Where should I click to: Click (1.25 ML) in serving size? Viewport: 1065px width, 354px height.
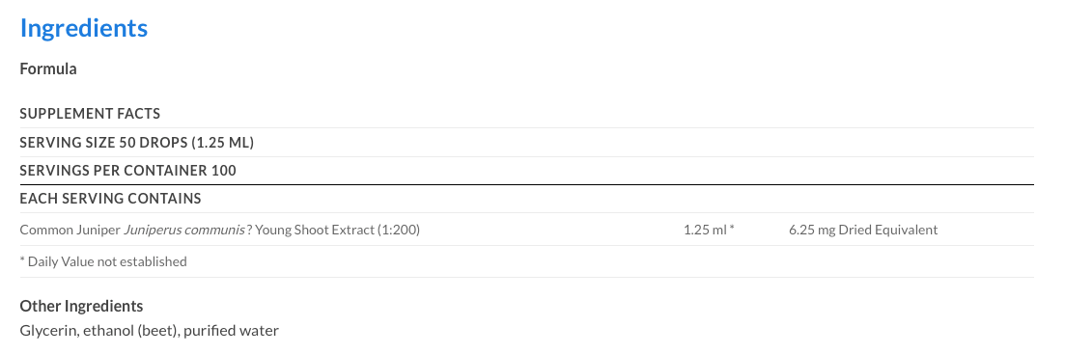(x=222, y=143)
